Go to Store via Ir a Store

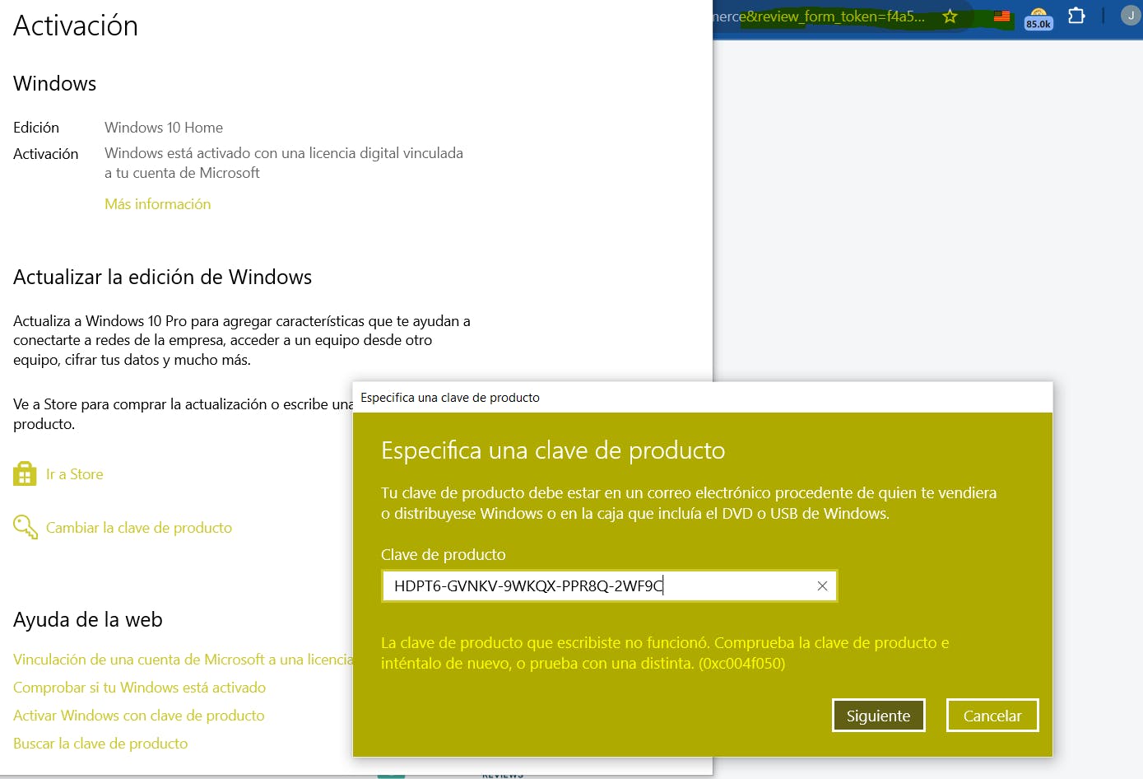[x=74, y=474]
